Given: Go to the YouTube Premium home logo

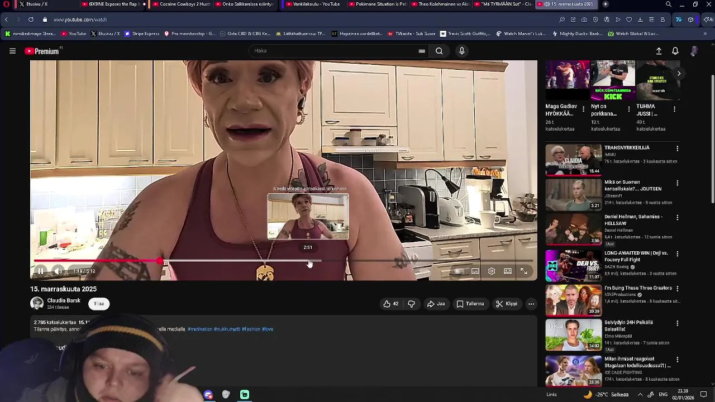Looking at the screenshot, I should pyautogui.click(x=42, y=51).
